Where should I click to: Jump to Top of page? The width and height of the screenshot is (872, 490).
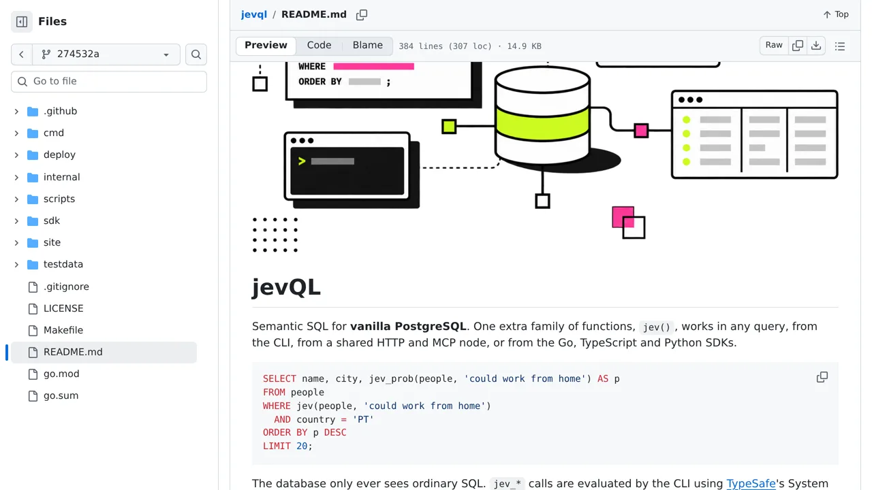click(x=836, y=14)
